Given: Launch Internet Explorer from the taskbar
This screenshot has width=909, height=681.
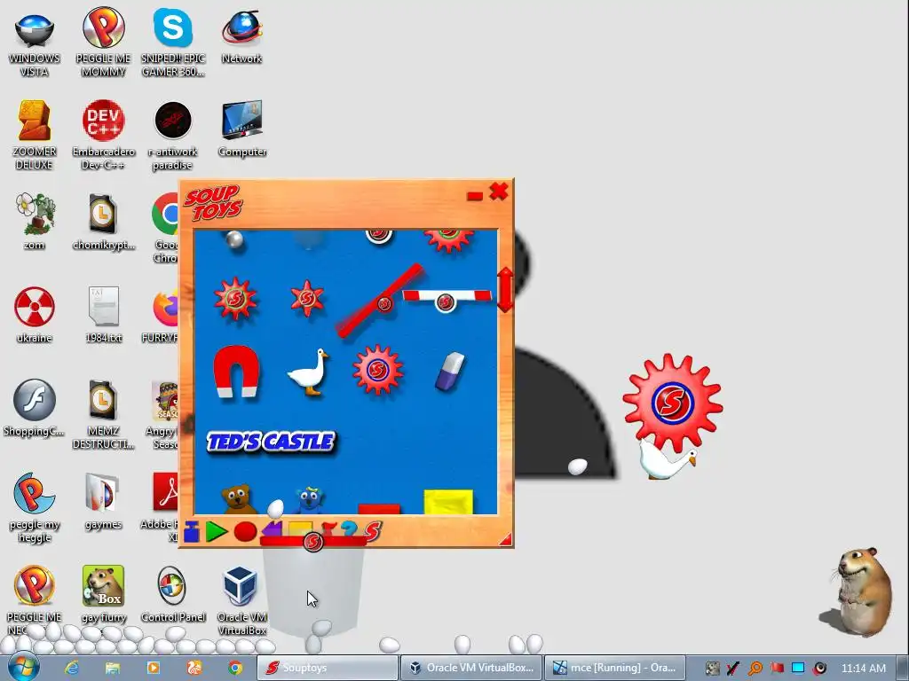Looking at the screenshot, I should pos(72,668).
